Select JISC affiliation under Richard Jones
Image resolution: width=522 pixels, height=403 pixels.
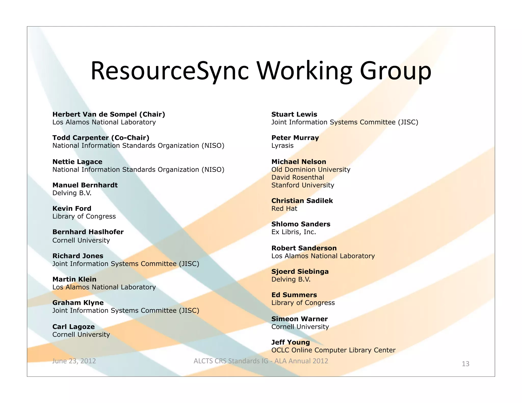tap(126, 264)
